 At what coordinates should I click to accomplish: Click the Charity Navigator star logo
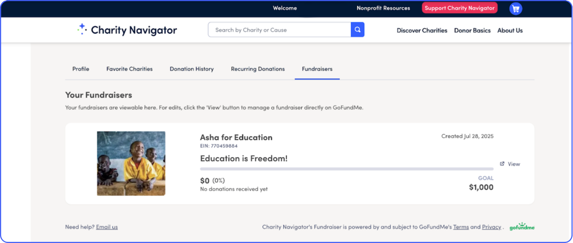(82, 30)
